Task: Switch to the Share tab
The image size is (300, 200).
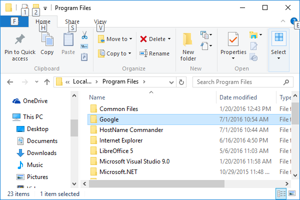Action: pyautogui.click(x=72, y=21)
